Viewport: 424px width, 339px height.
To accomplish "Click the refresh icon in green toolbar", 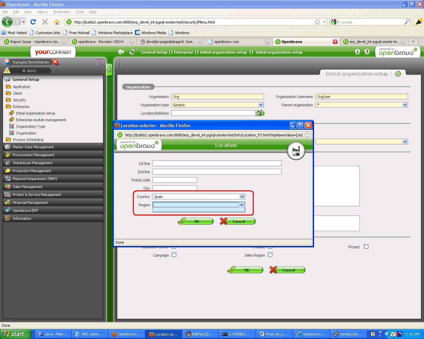I will click(x=132, y=52).
